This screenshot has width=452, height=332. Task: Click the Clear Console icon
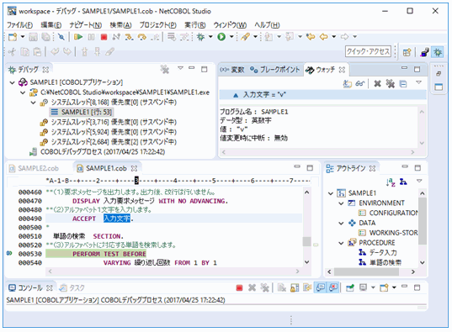(x=282, y=287)
